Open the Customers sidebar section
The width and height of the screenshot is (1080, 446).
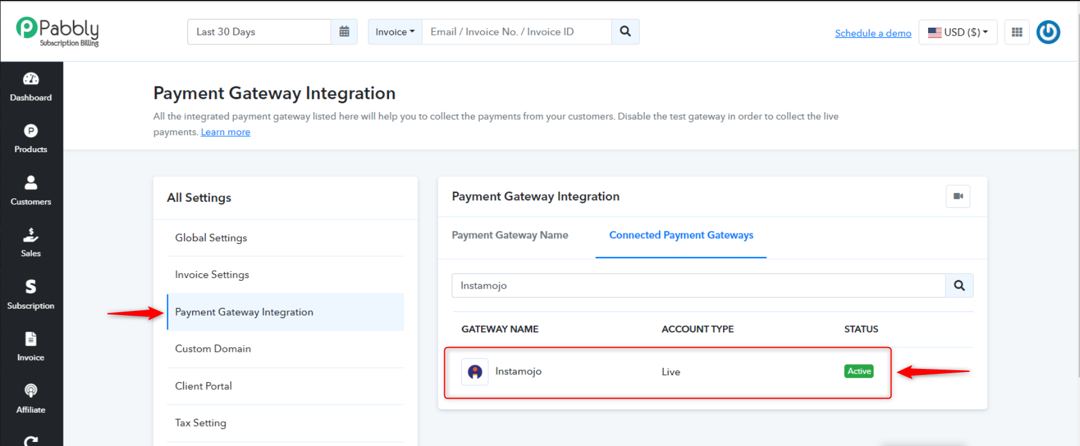click(31, 191)
